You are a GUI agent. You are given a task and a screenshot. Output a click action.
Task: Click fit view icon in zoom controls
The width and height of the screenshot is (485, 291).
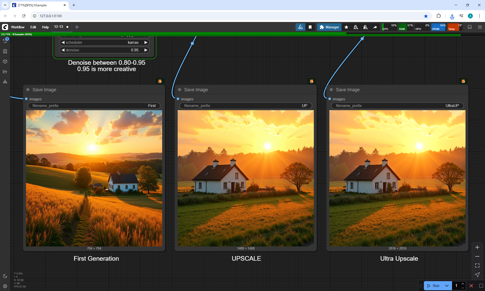point(477,265)
